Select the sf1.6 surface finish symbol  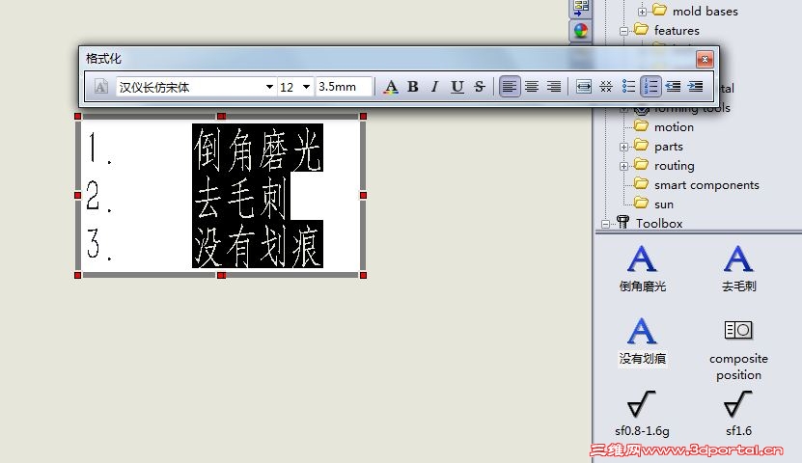coord(738,414)
